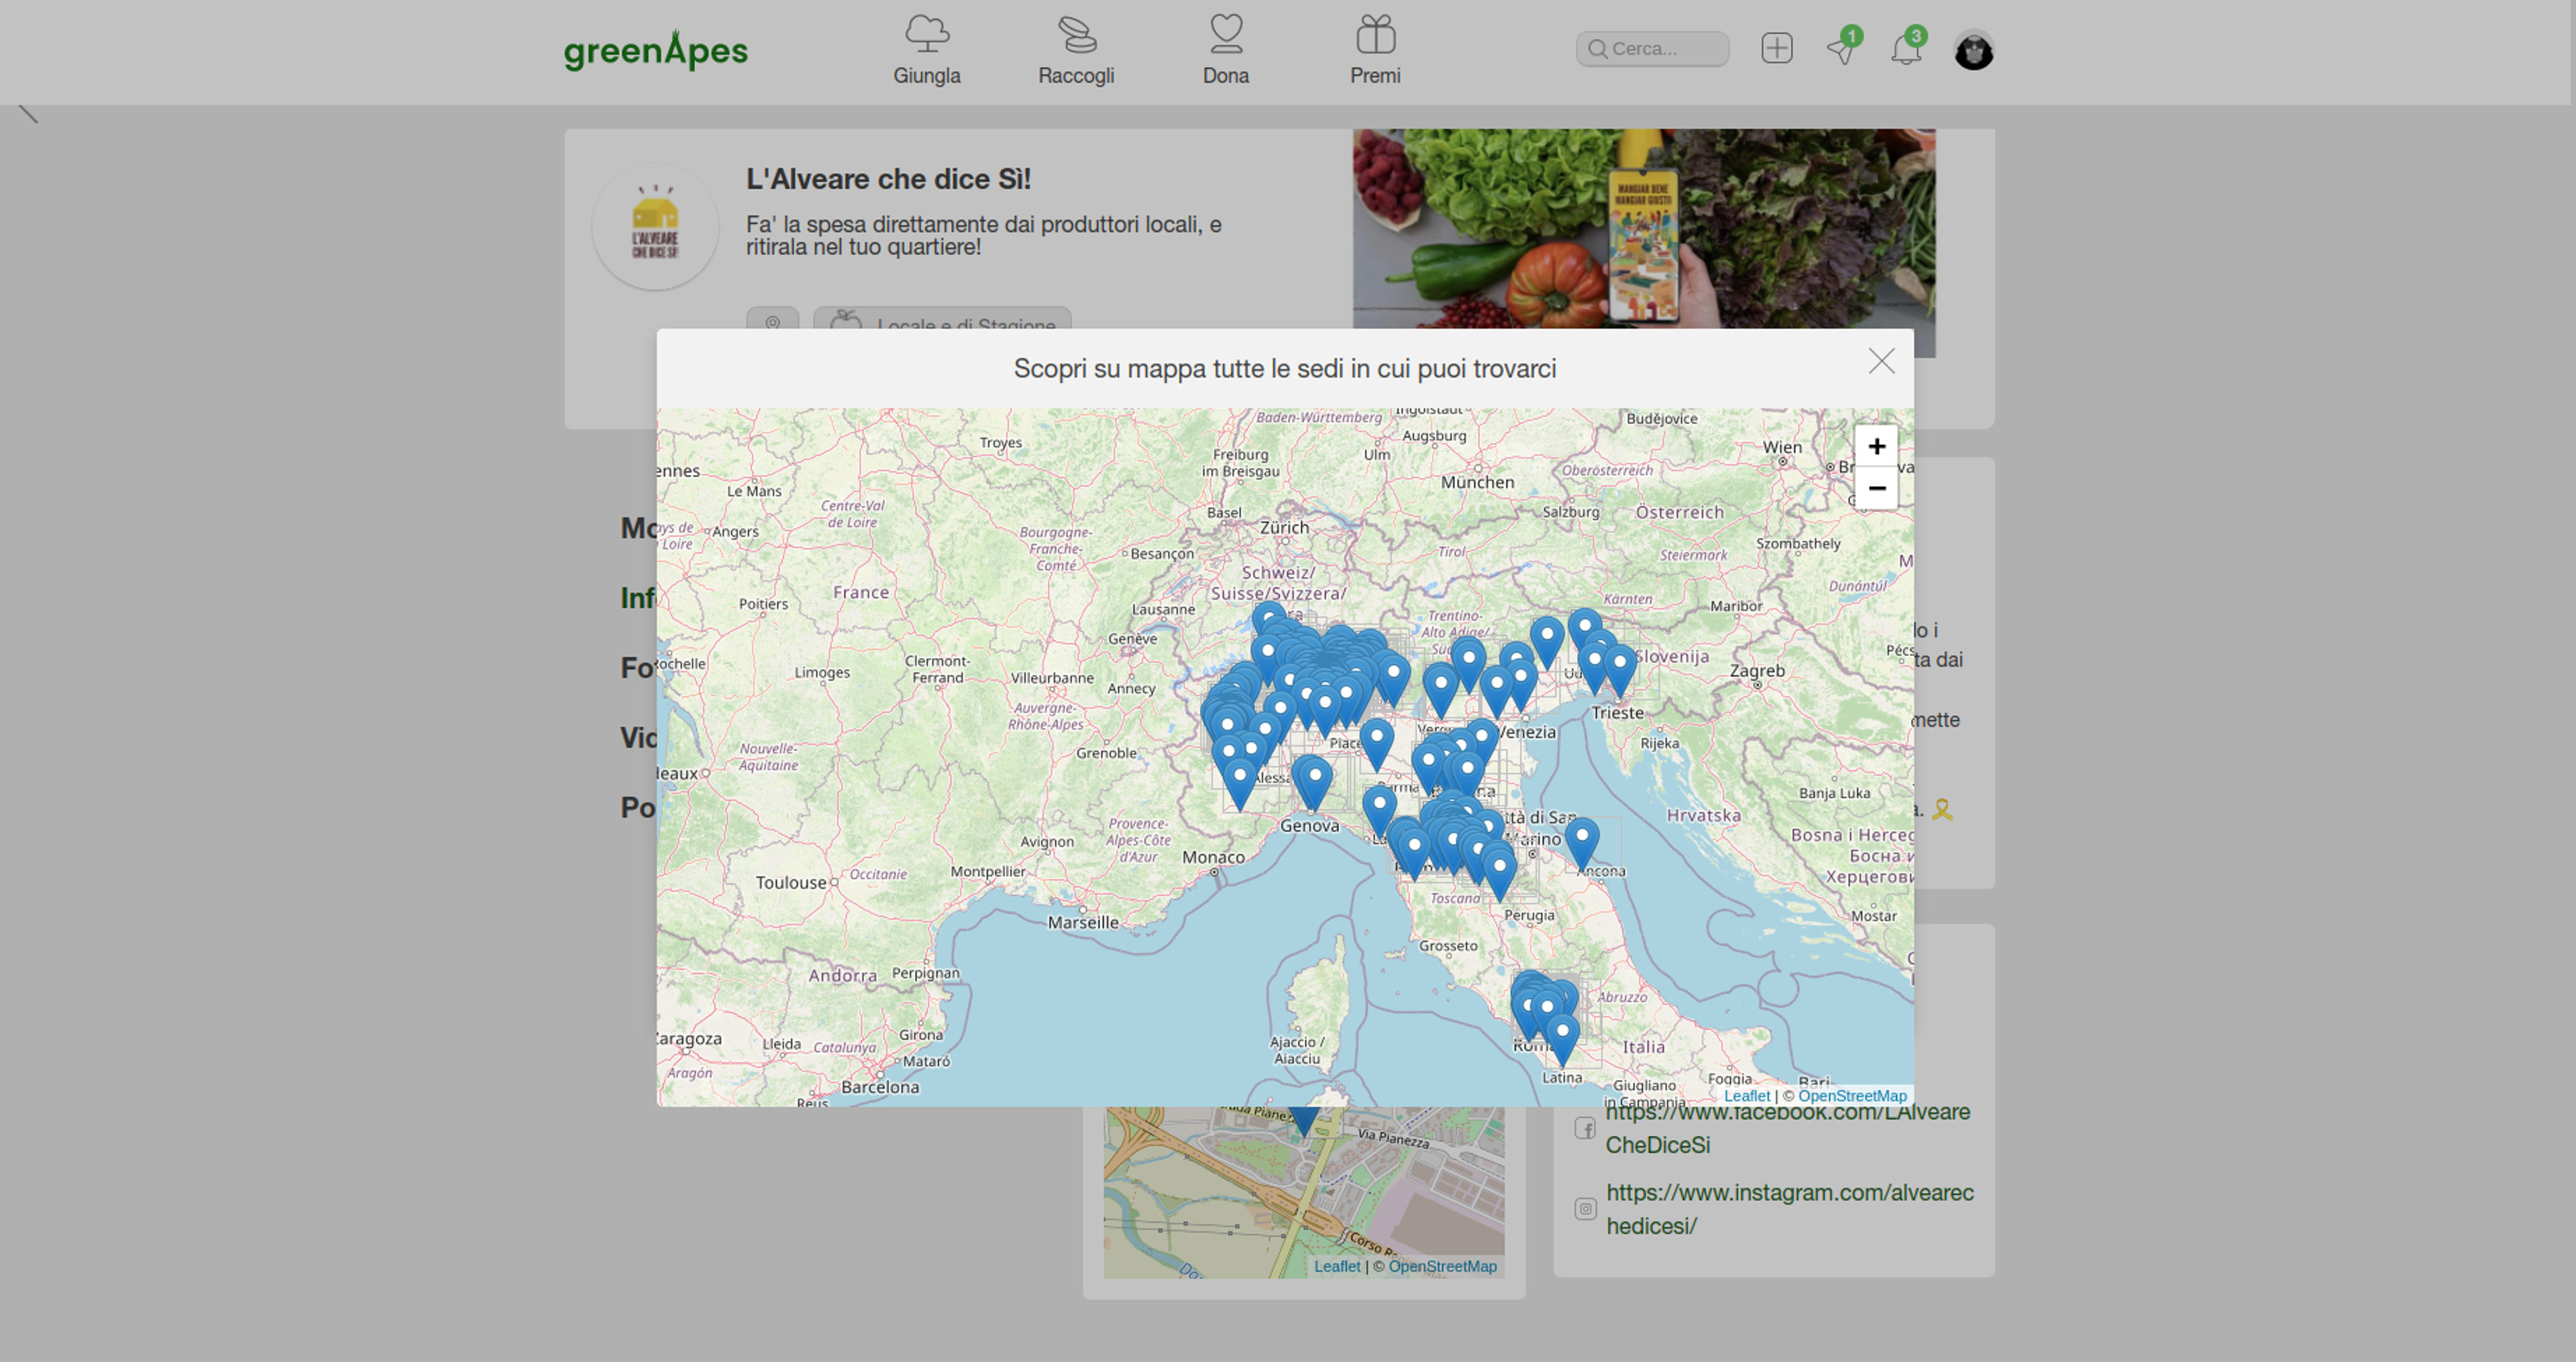
Task: Click the Cerca search field
Action: click(1652, 48)
